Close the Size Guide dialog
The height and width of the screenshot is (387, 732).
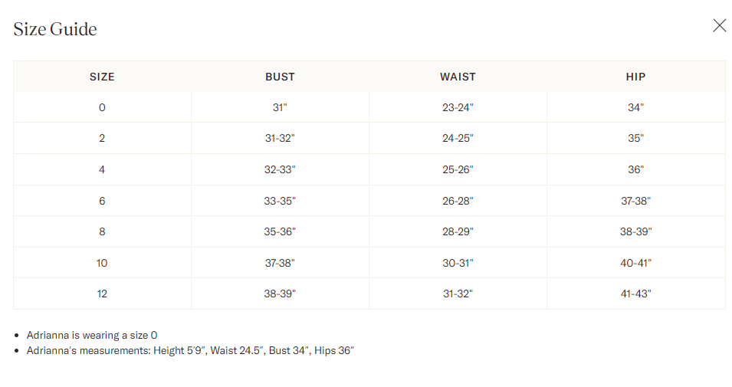pyautogui.click(x=719, y=26)
